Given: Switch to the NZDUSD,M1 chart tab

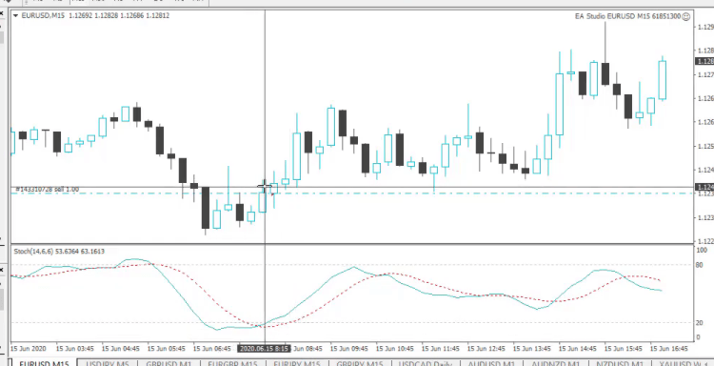Looking at the screenshot, I should 620,364.
